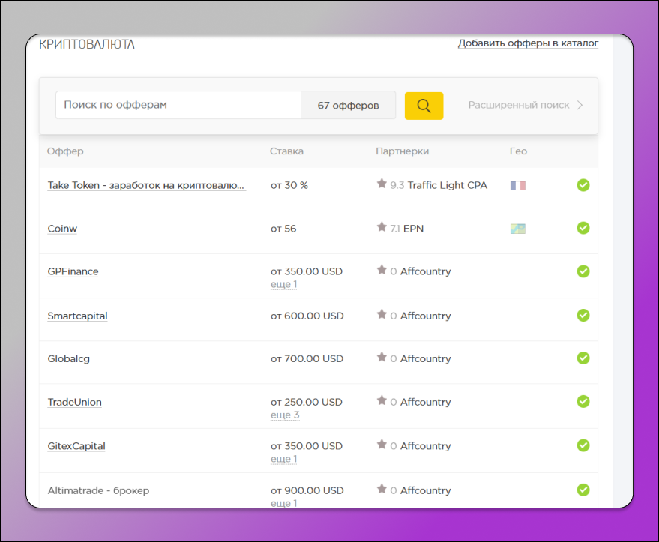Viewport: 659px width, 542px height.
Task: Click the flag icon in Take Token row
Action: (x=517, y=185)
